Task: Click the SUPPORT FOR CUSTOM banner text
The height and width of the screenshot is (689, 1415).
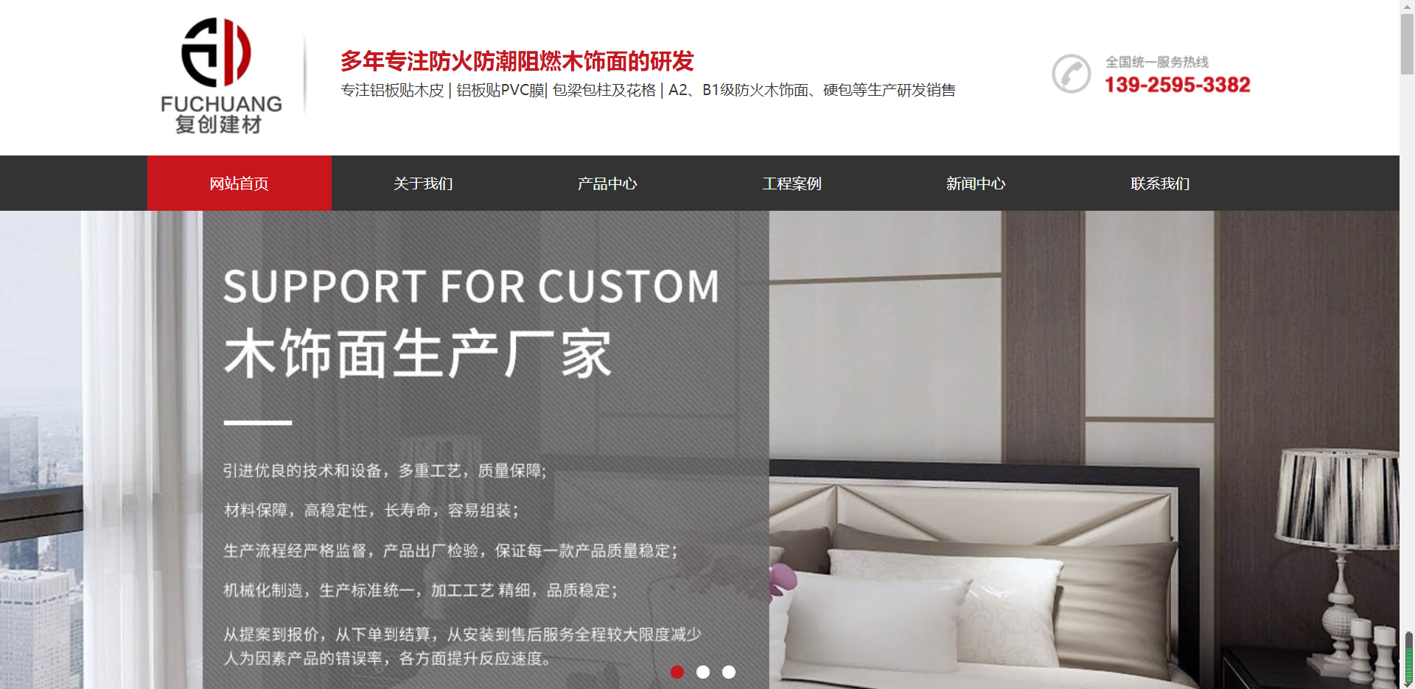Action: coord(472,286)
